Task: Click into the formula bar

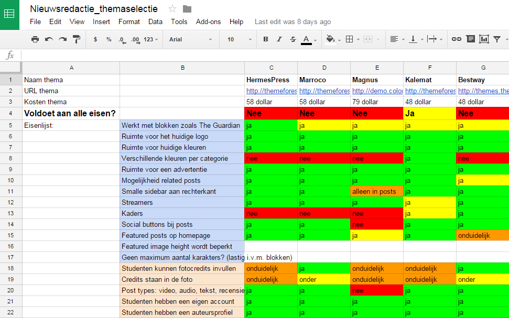Action: click(265, 55)
